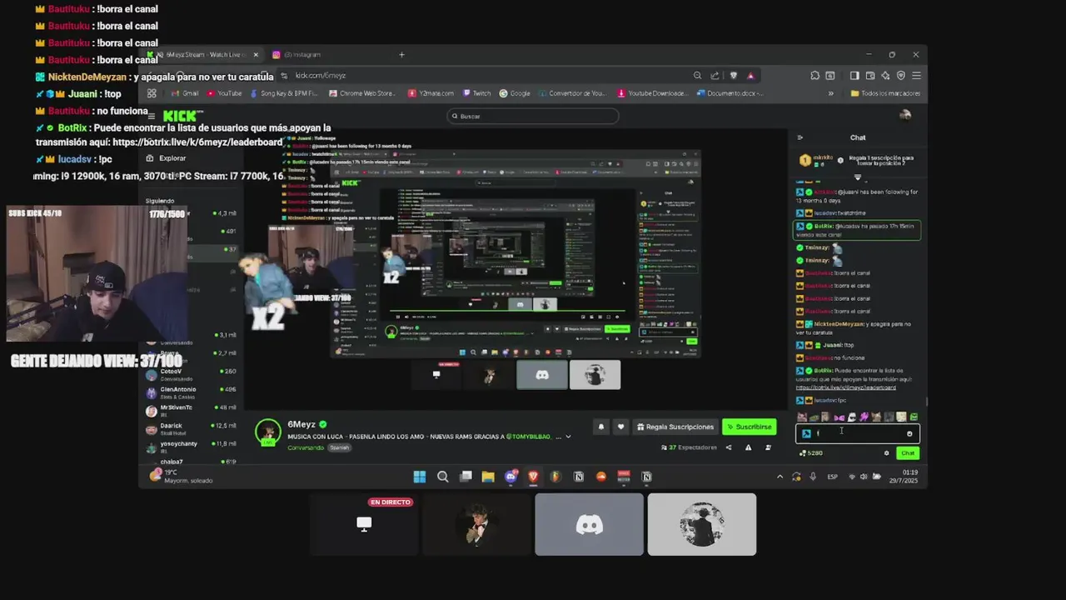The width and height of the screenshot is (1066, 600).
Task: Open the Kick hamburger menu
Action: [151, 116]
